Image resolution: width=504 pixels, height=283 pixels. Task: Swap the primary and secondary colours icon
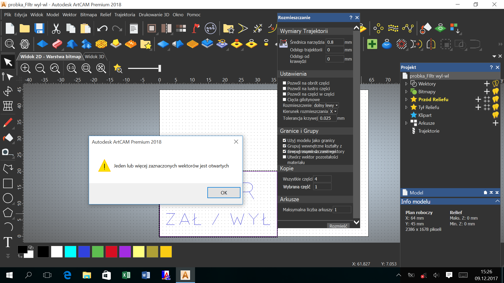coord(20,256)
